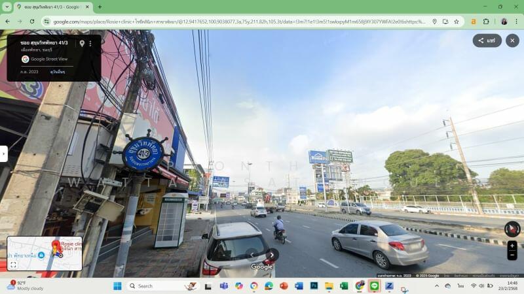Open the Extensions puzzle menu
The height and width of the screenshot is (294, 524).
(x=486, y=22)
